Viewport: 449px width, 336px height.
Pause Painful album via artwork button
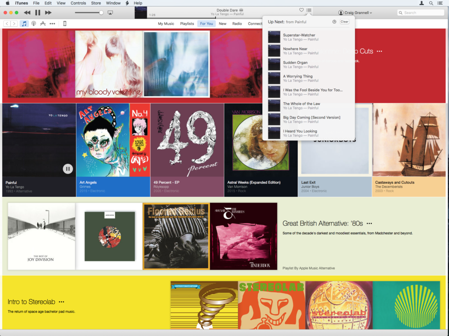point(68,169)
